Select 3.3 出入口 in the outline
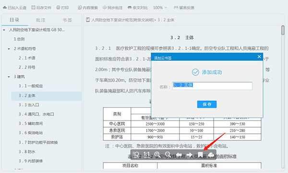Screen dimensions: 288x173 point(29,105)
